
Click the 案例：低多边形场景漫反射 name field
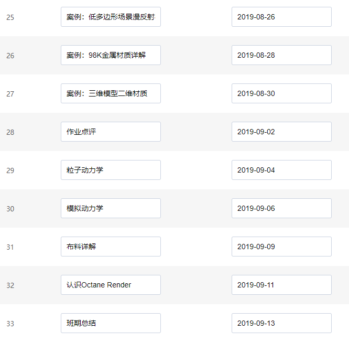111,17
